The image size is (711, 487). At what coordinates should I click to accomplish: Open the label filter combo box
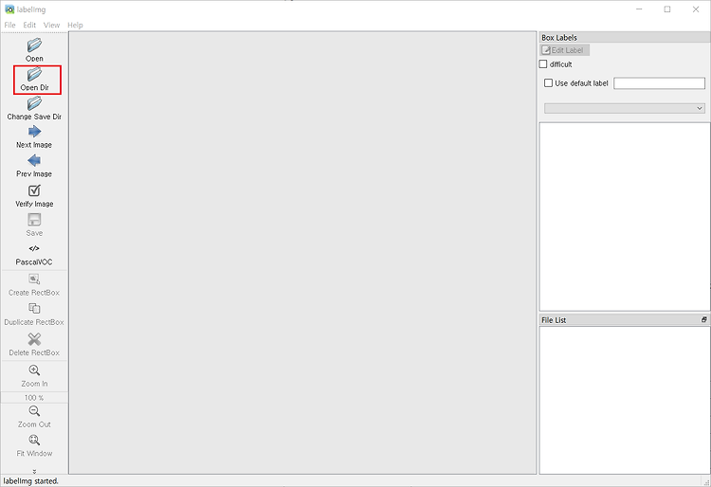625,108
